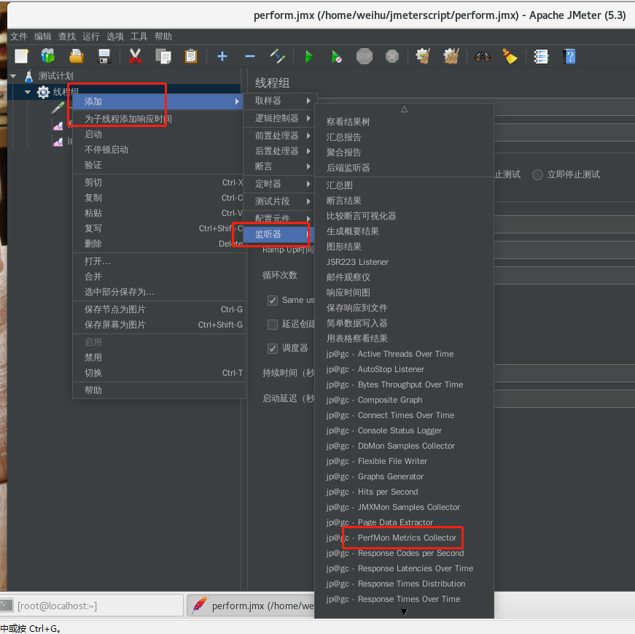Viewport: 635px width, 634px height.
Task: Expand all nodes with plus icon
Action: (x=222, y=56)
